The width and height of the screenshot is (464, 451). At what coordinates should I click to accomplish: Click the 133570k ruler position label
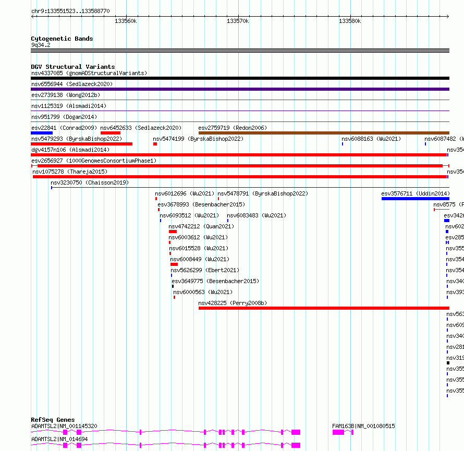[238, 21]
